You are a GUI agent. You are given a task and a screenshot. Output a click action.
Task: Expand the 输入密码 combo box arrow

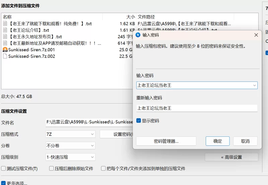(x=254, y=85)
